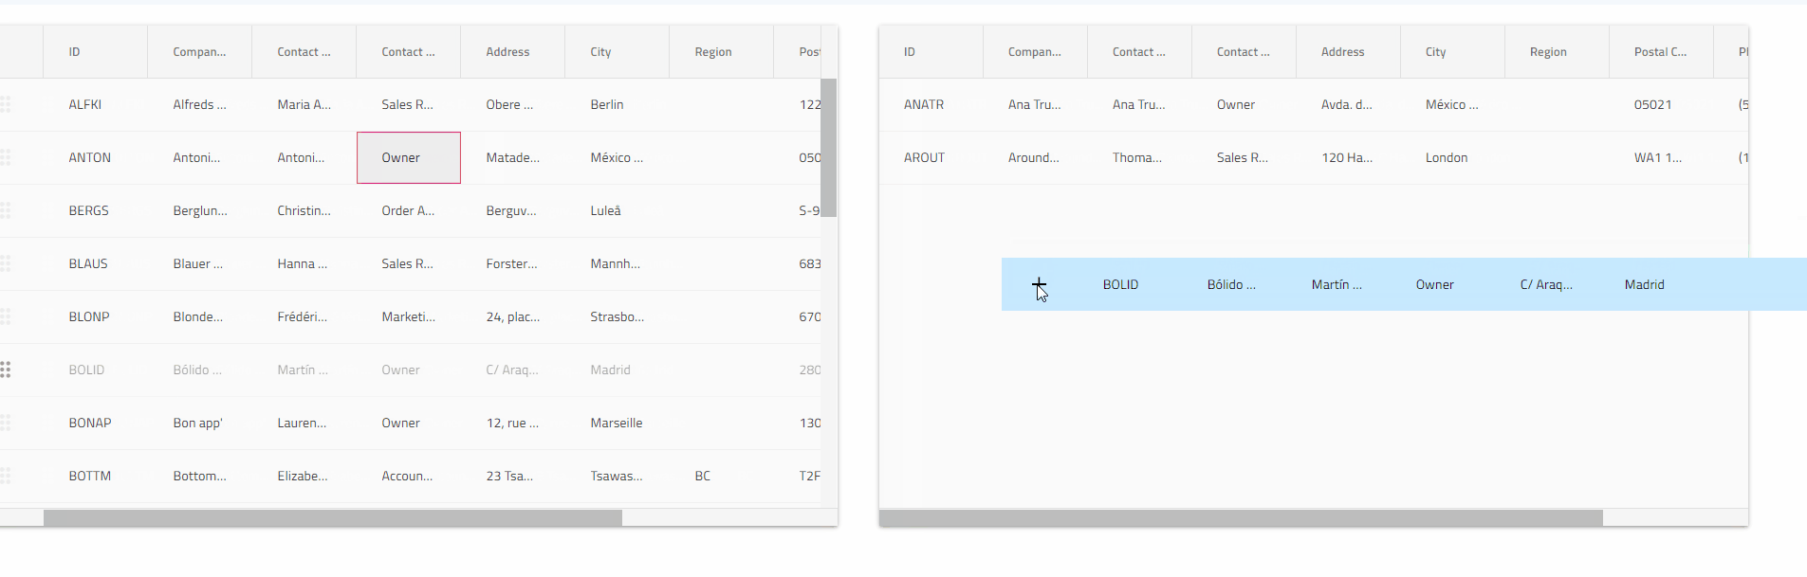Click the left grid's vertical scrollbar thumb
Screen dimensions: 1807x577
point(828,147)
